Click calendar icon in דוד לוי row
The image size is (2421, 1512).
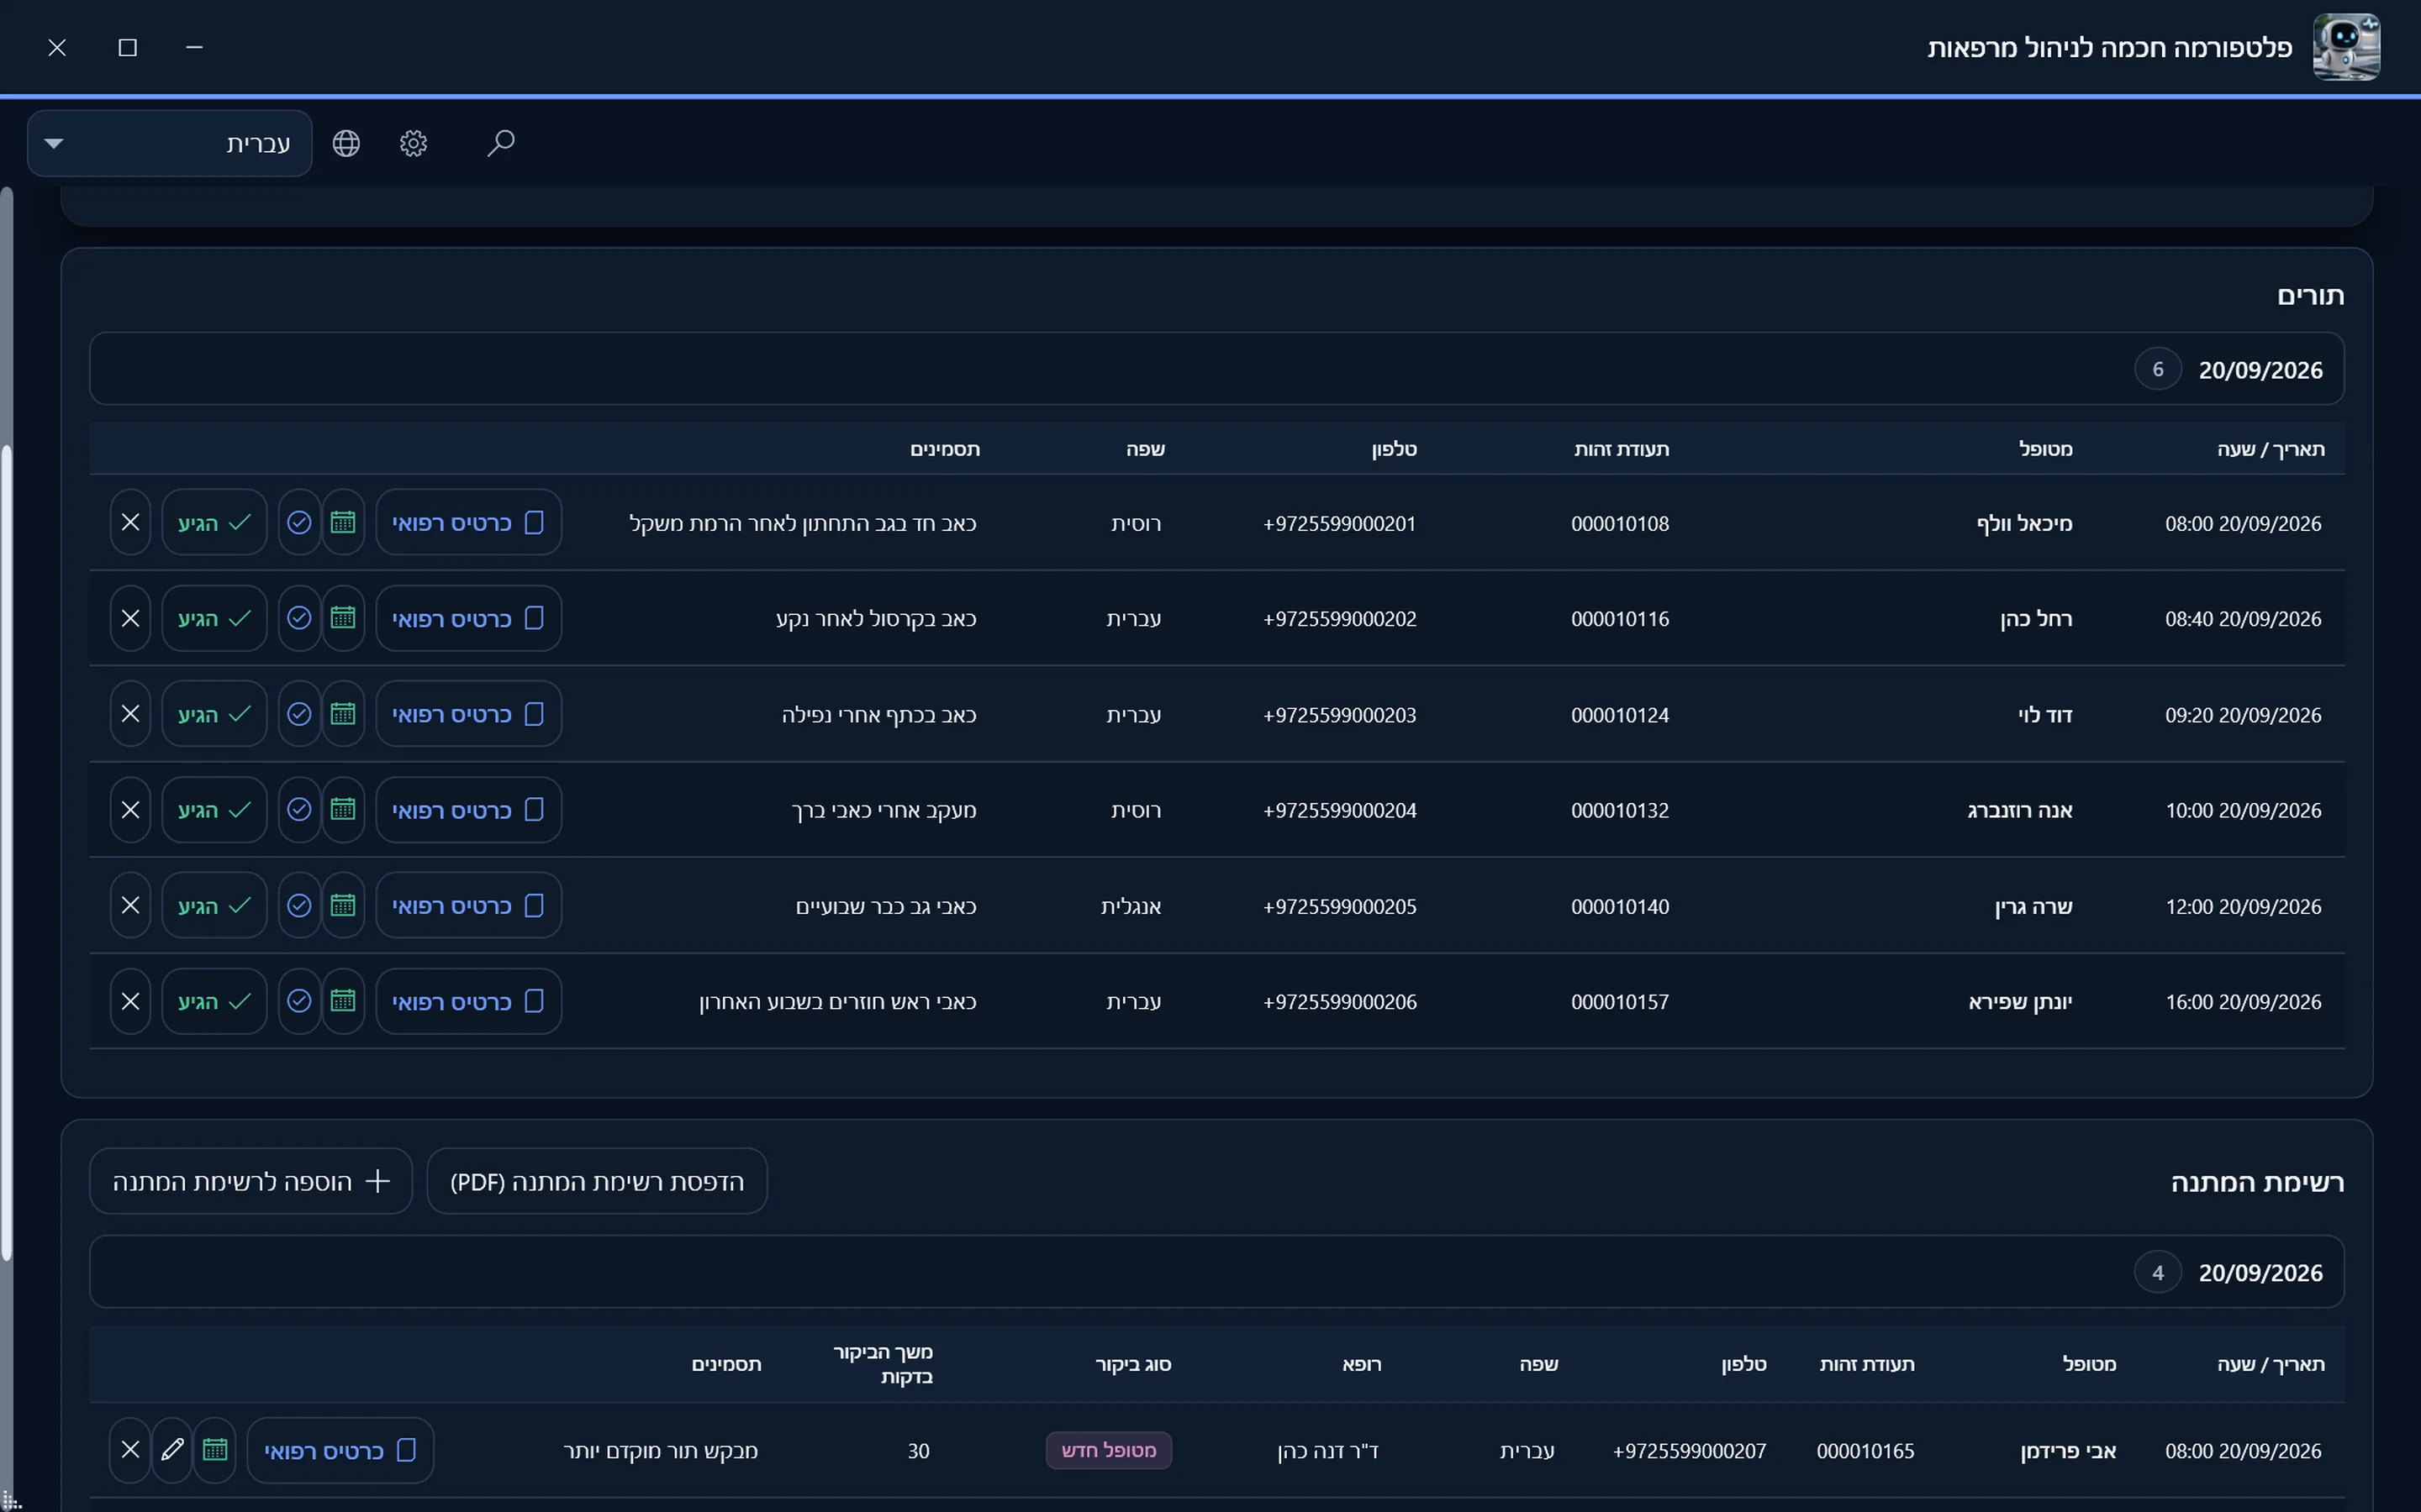[x=343, y=714]
